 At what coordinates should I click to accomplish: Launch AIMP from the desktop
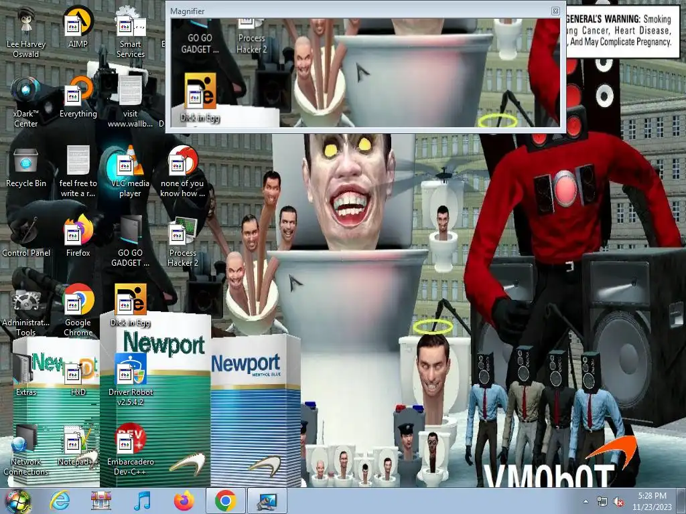(78, 28)
